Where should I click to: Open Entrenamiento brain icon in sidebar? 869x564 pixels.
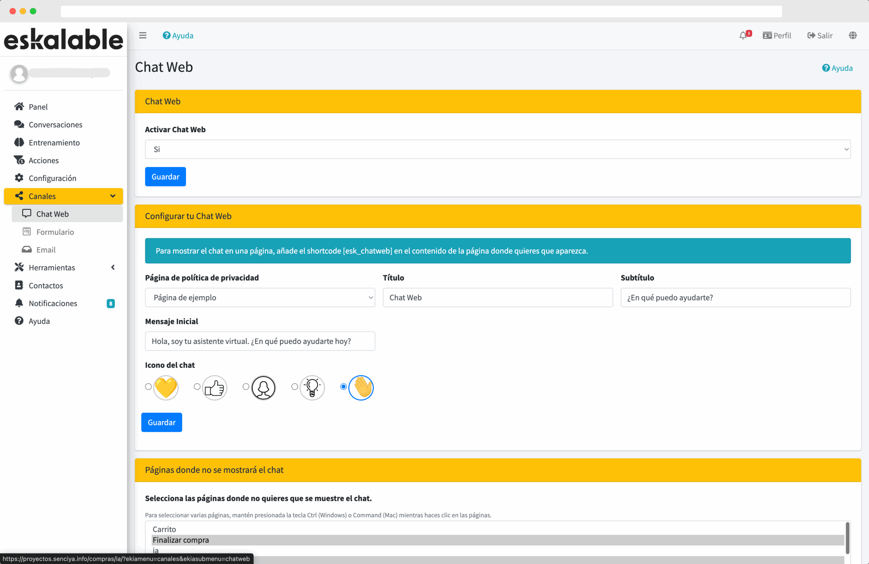coord(19,142)
